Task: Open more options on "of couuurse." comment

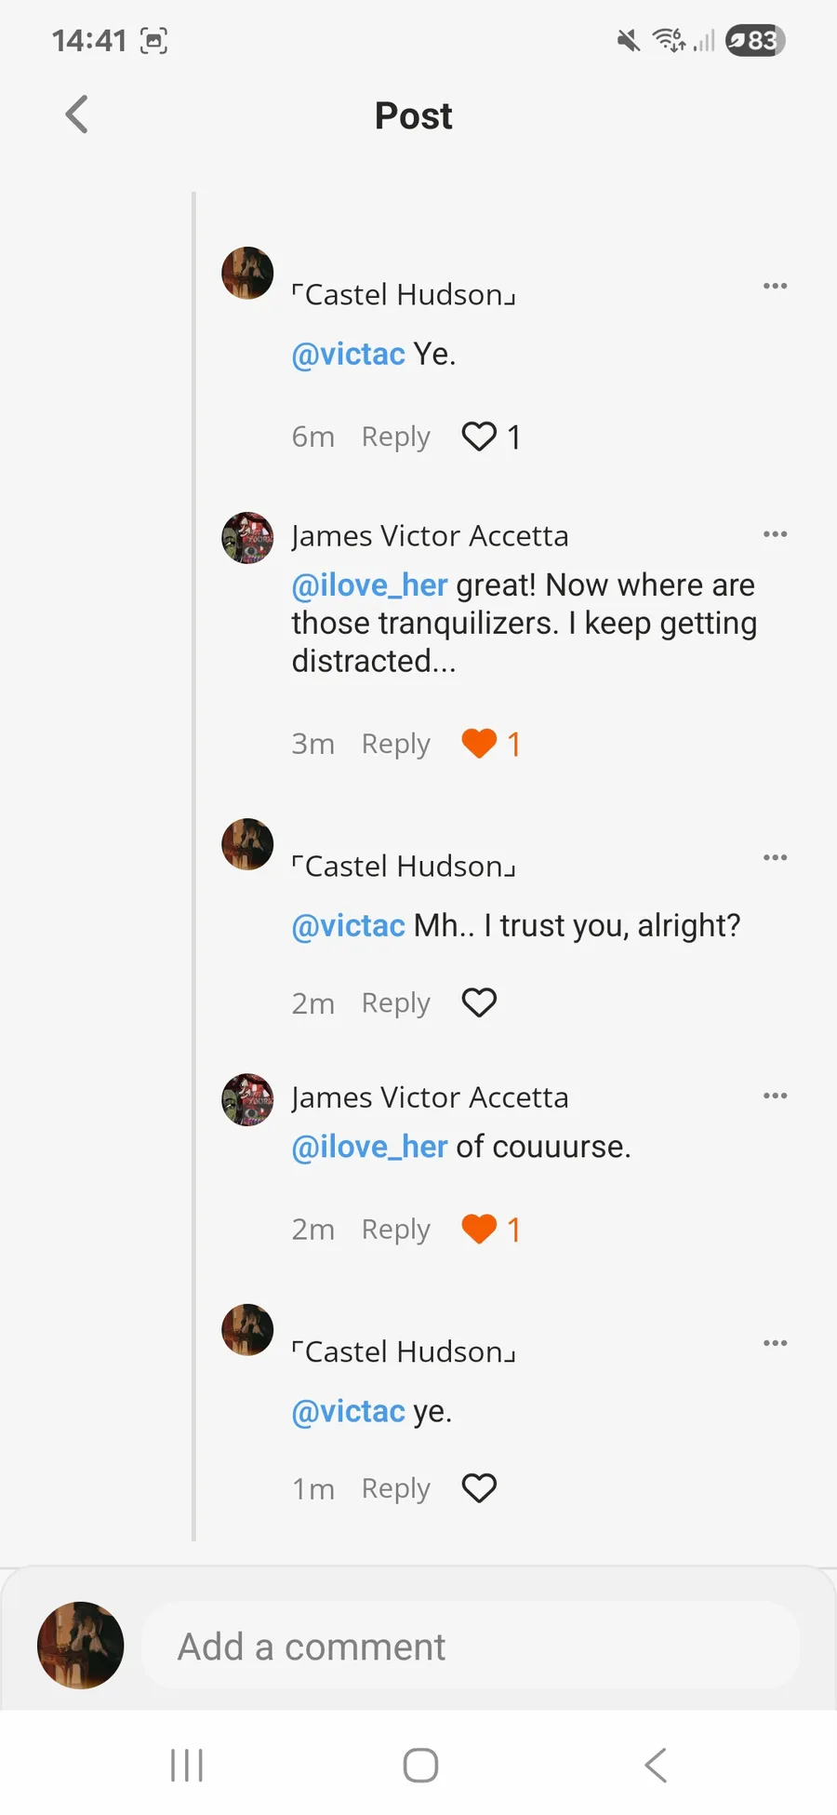Action: [x=775, y=1096]
